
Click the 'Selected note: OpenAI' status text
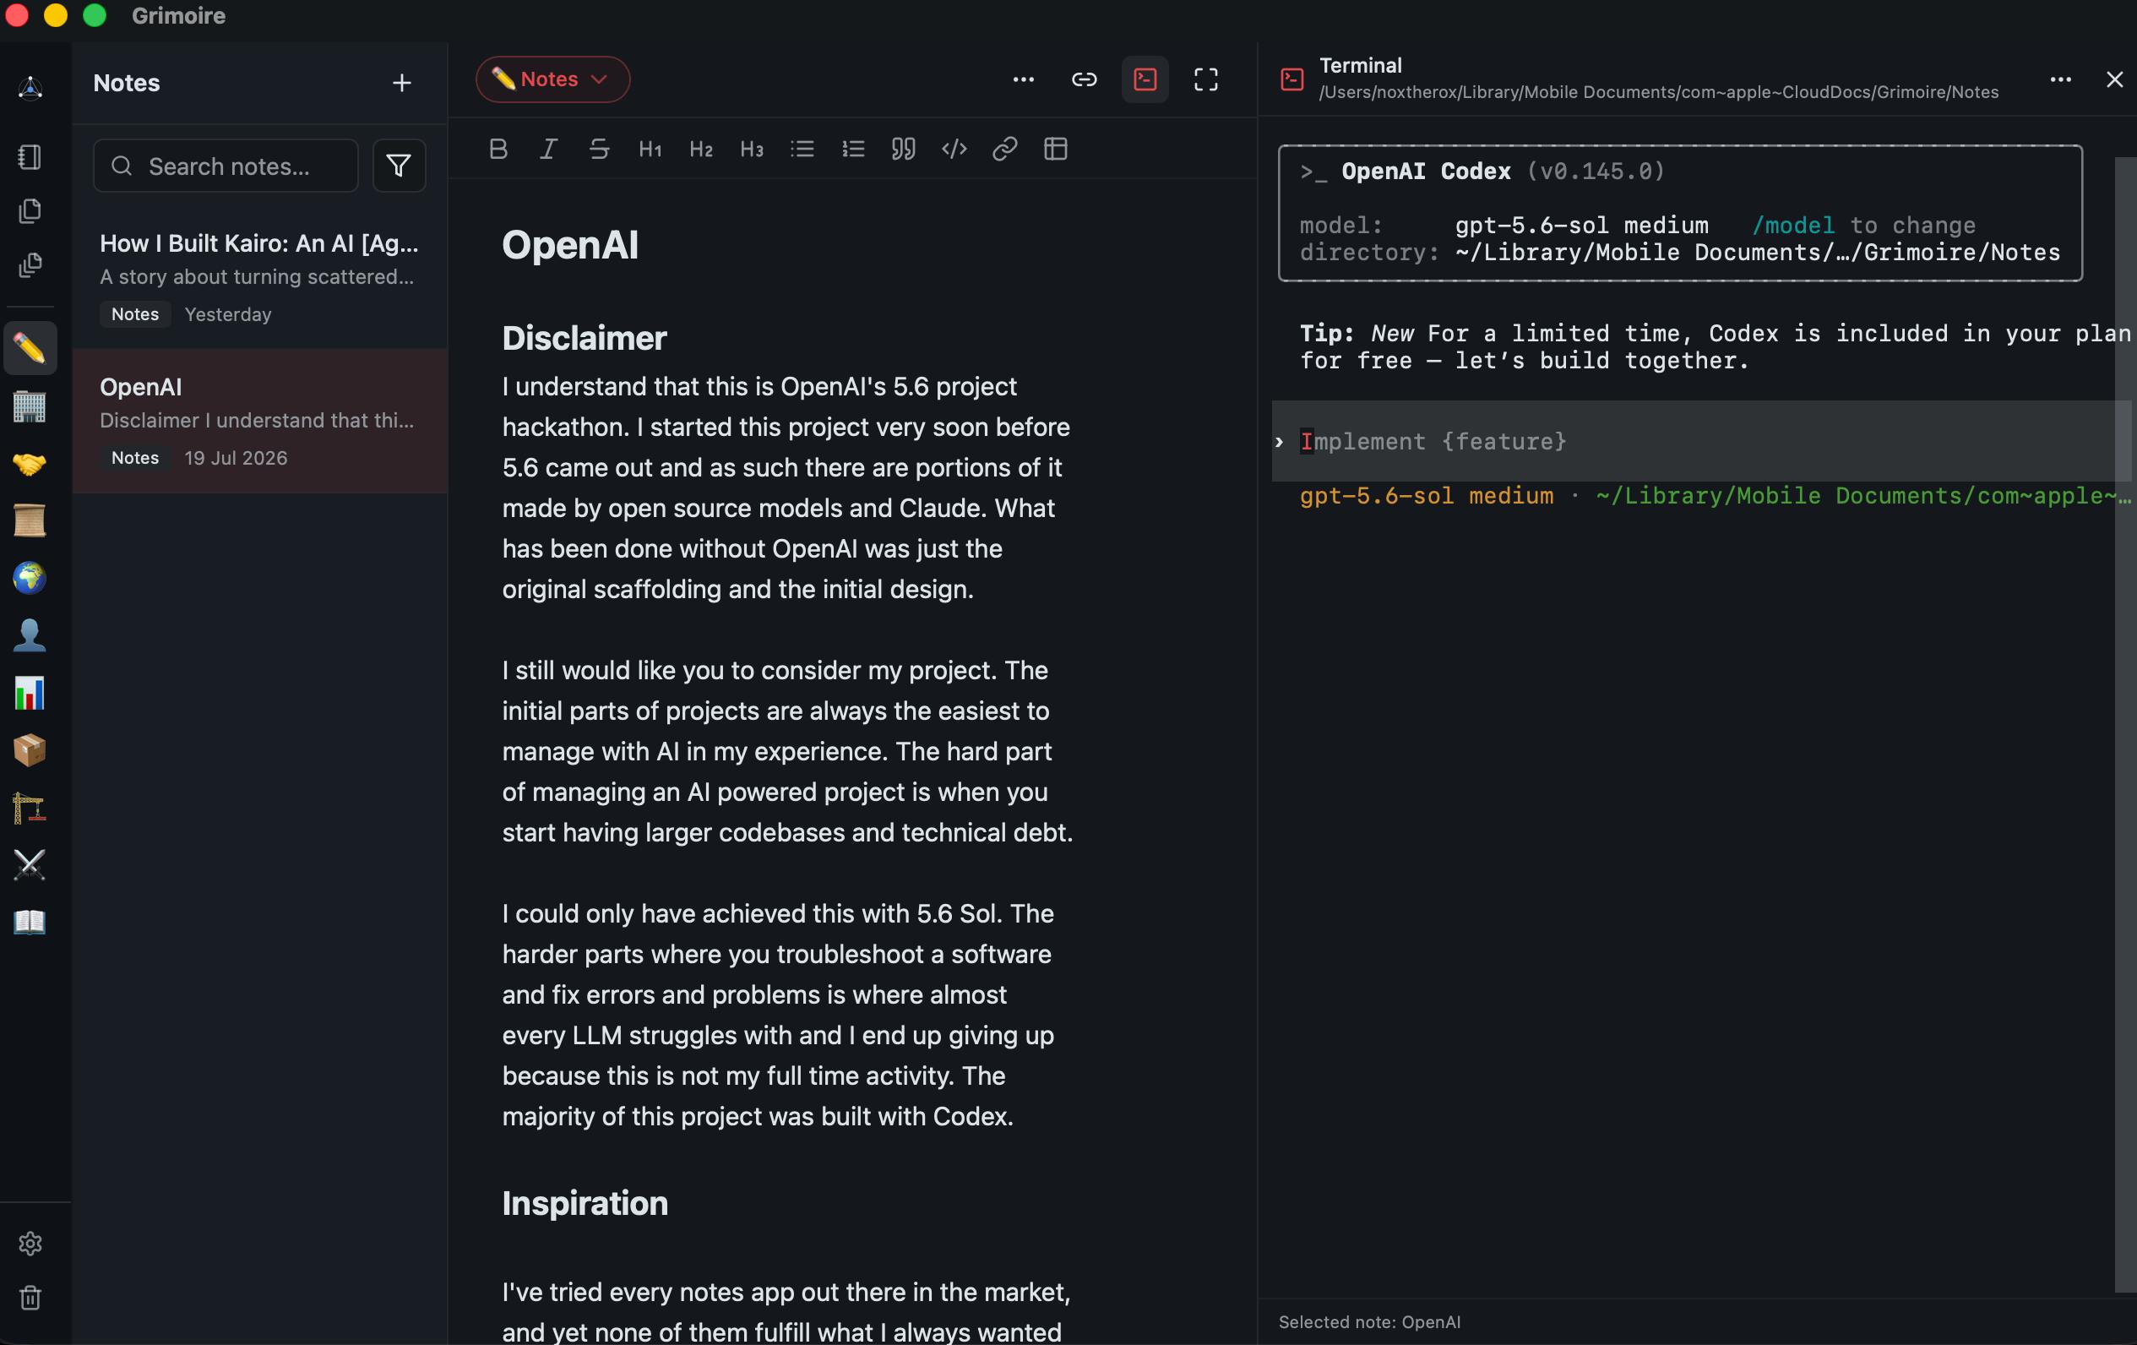point(1369,1322)
